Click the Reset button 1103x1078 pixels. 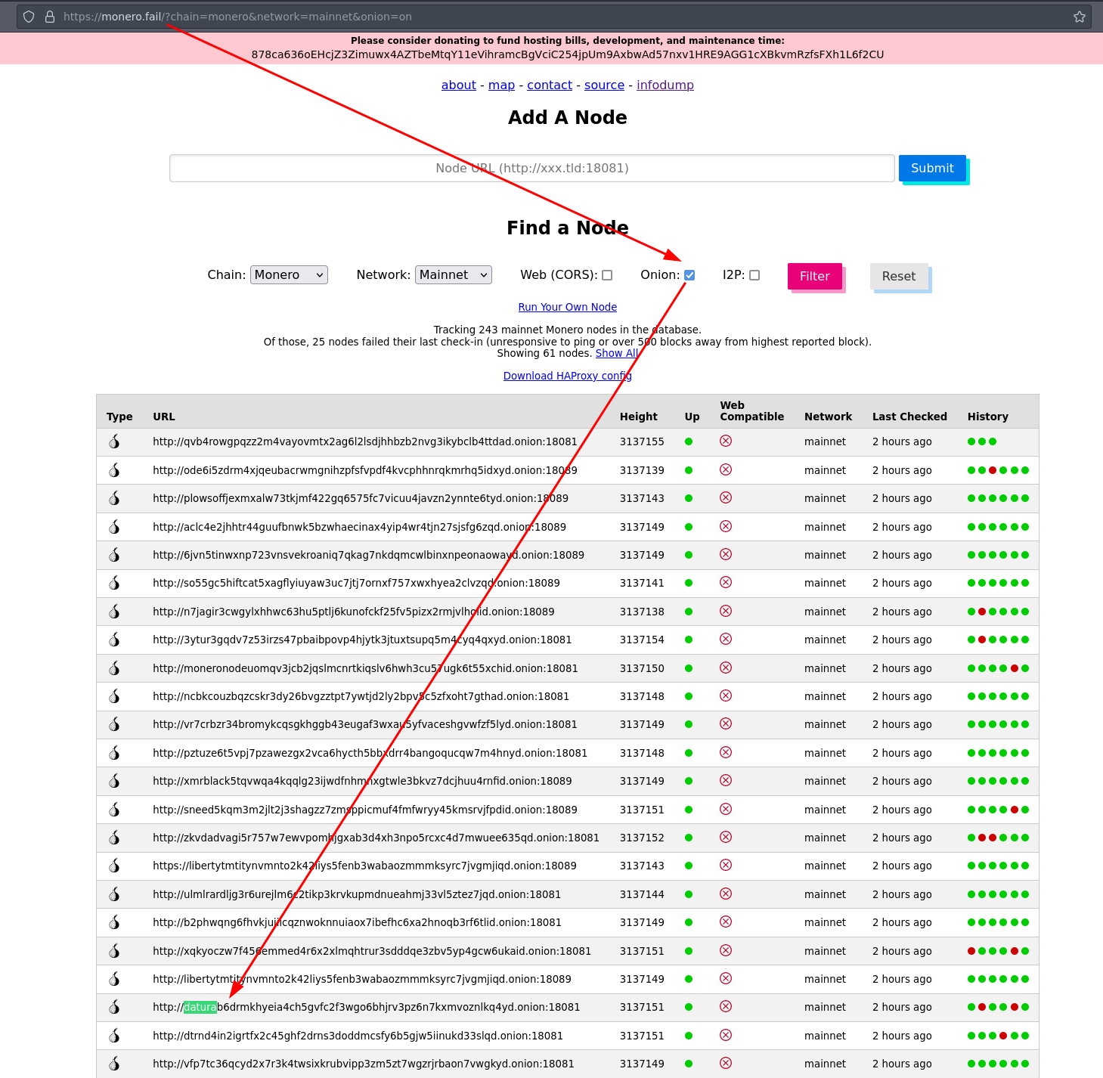click(899, 276)
